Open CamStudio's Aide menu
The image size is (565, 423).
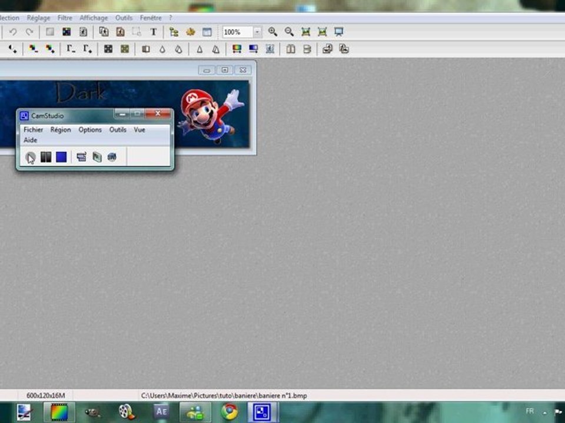(30, 140)
